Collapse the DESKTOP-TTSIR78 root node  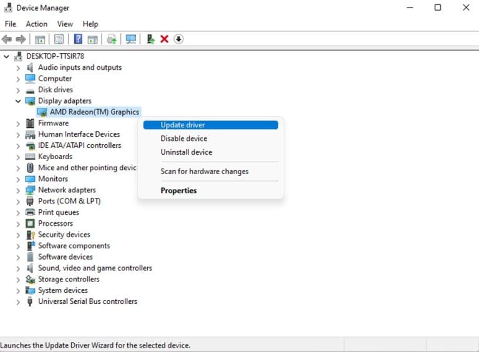click(x=7, y=56)
